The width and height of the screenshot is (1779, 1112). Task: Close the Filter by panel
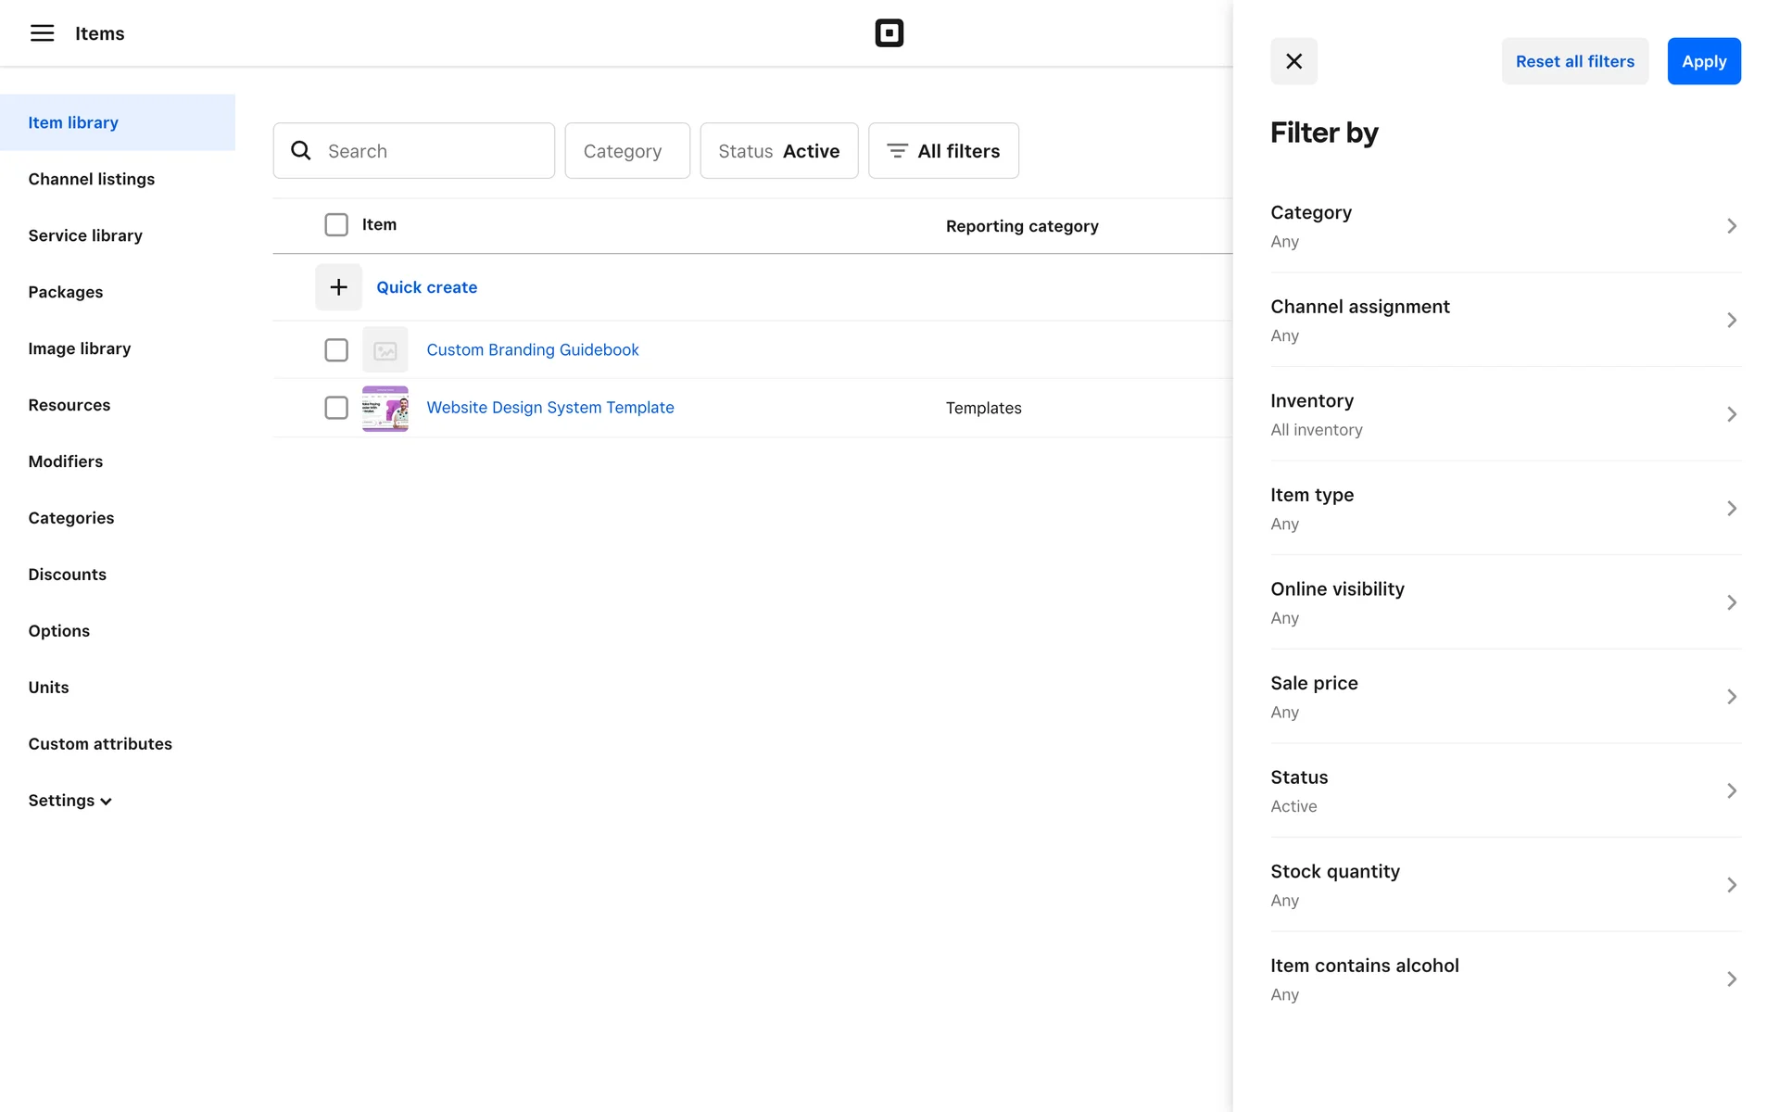[x=1293, y=61]
